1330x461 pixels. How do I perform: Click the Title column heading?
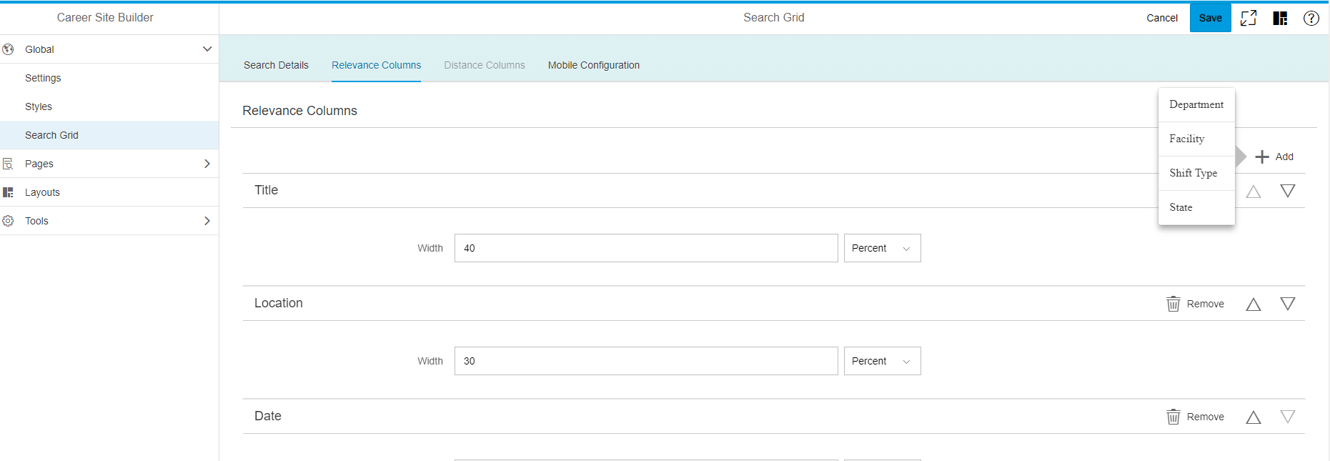[x=266, y=190]
